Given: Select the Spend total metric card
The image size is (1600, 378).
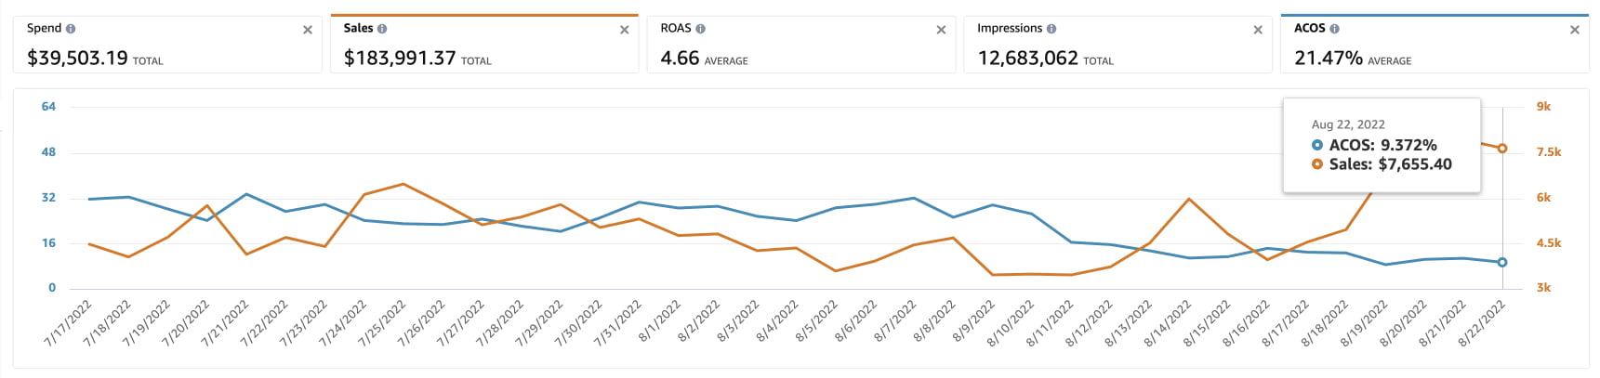Looking at the screenshot, I should 167,52.
